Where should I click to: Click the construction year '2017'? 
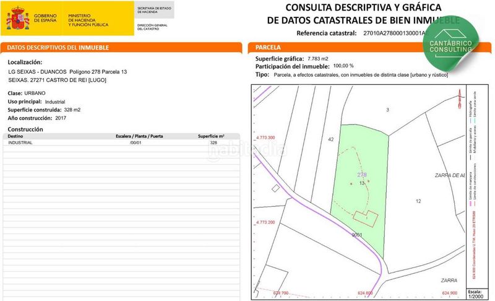coord(61,118)
